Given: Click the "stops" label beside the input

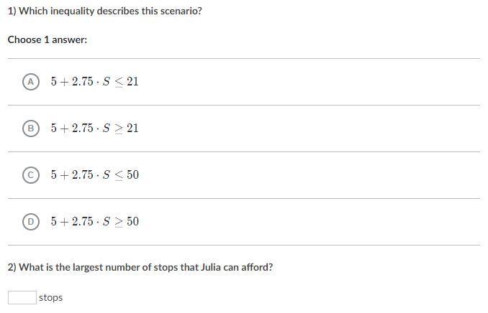Looking at the screenshot, I should click(50, 297).
